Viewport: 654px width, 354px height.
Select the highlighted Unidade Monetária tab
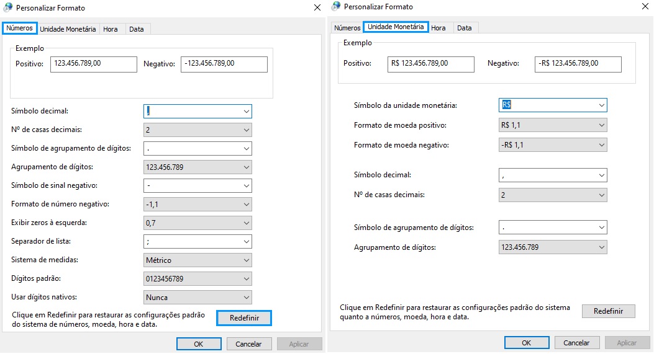point(395,27)
